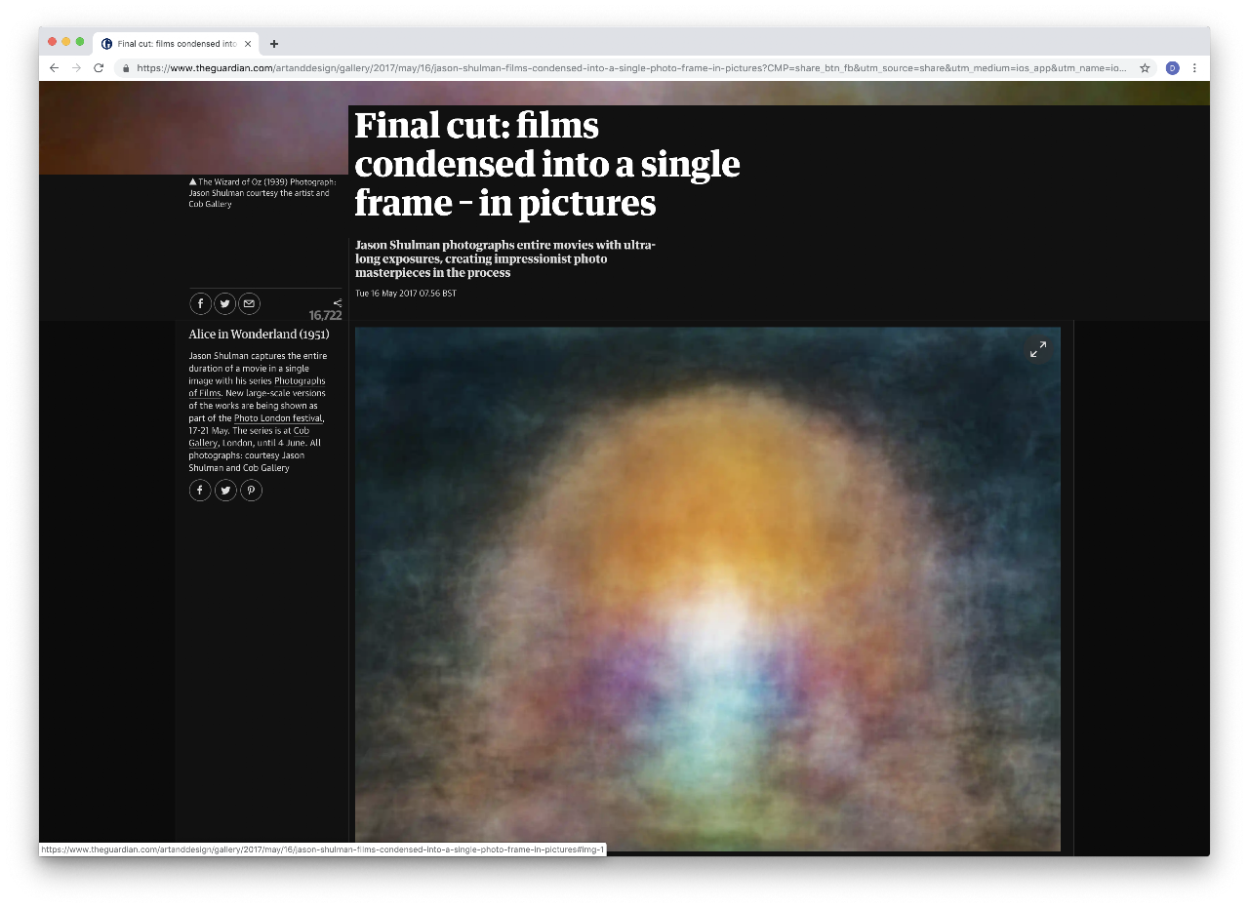
Task: Close the Final cut tab
Action: 248,44
